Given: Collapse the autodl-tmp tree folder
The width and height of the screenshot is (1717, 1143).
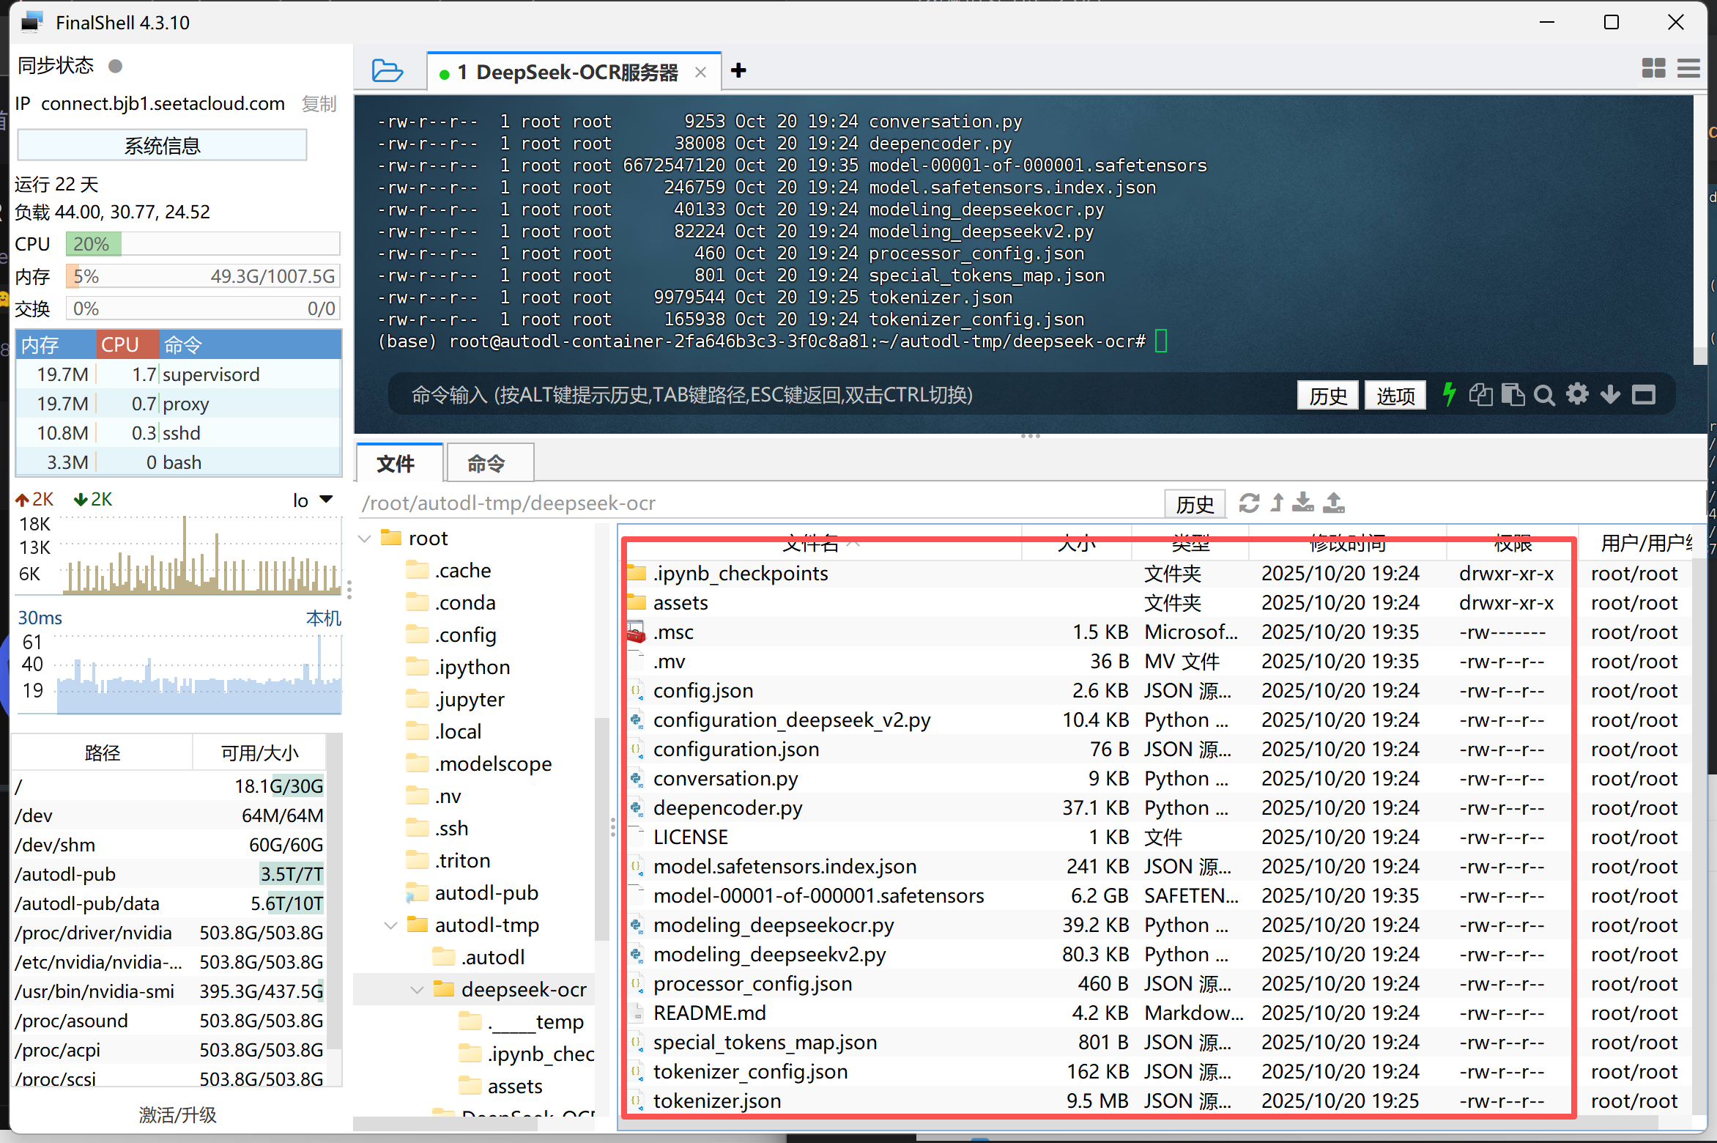Looking at the screenshot, I should point(391,925).
